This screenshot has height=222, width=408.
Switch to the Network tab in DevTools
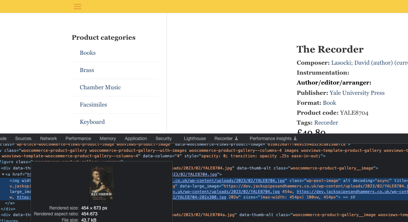[x=49, y=139]
